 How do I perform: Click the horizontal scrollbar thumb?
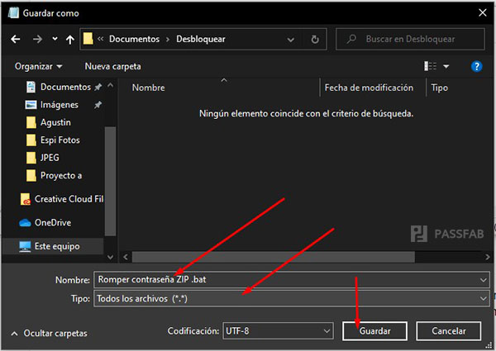coord(273,257)
